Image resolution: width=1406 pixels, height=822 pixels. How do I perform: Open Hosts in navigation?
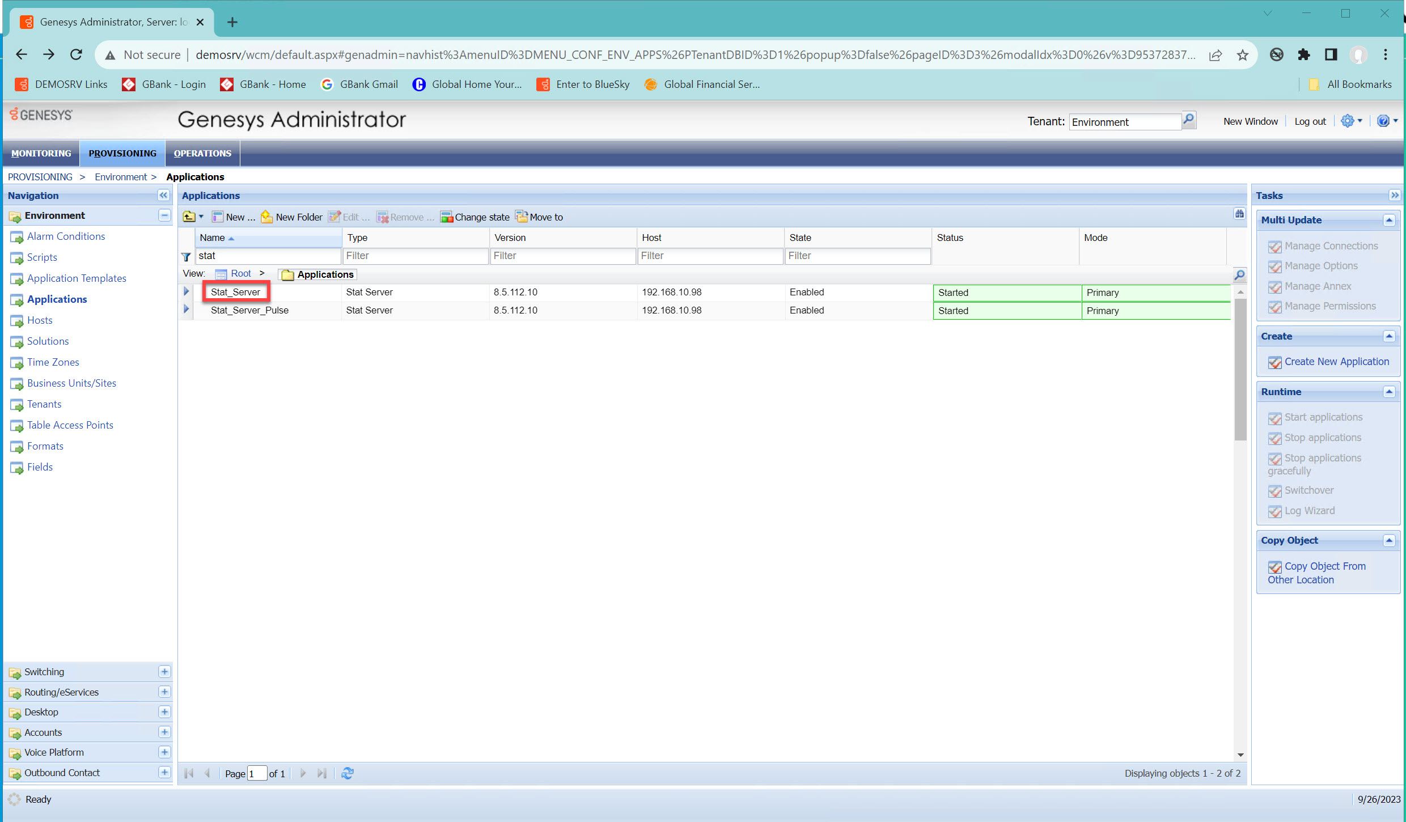40,320
